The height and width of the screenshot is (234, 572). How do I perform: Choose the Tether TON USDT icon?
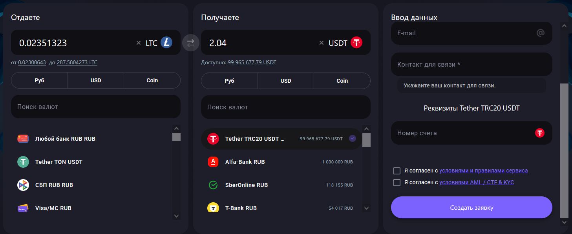coord(23,162)
